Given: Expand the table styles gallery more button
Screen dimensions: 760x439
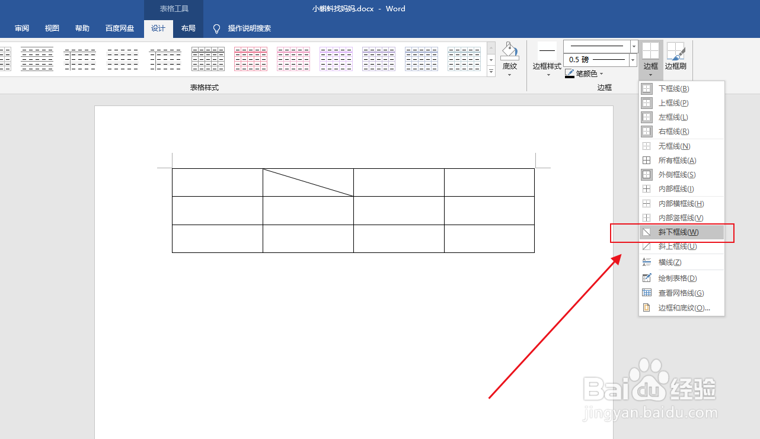Looking at the screenshot, I should [491, 71].
